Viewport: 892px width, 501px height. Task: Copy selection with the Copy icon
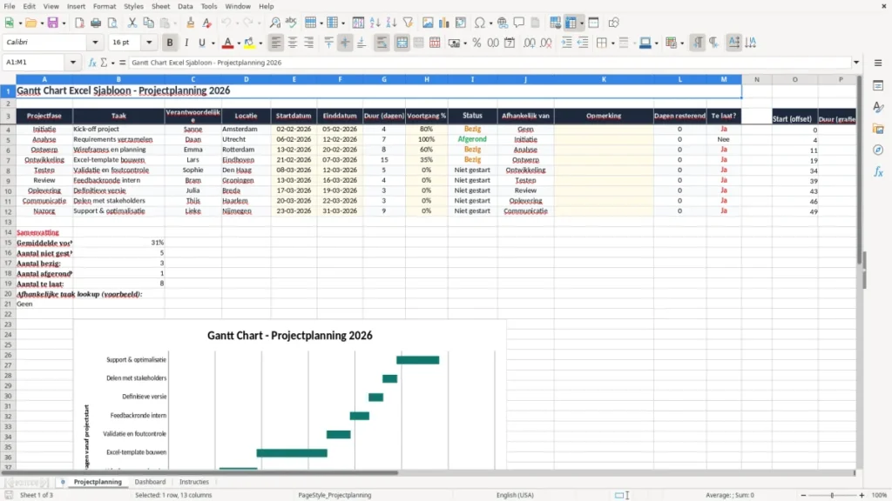tap(148, 23)
